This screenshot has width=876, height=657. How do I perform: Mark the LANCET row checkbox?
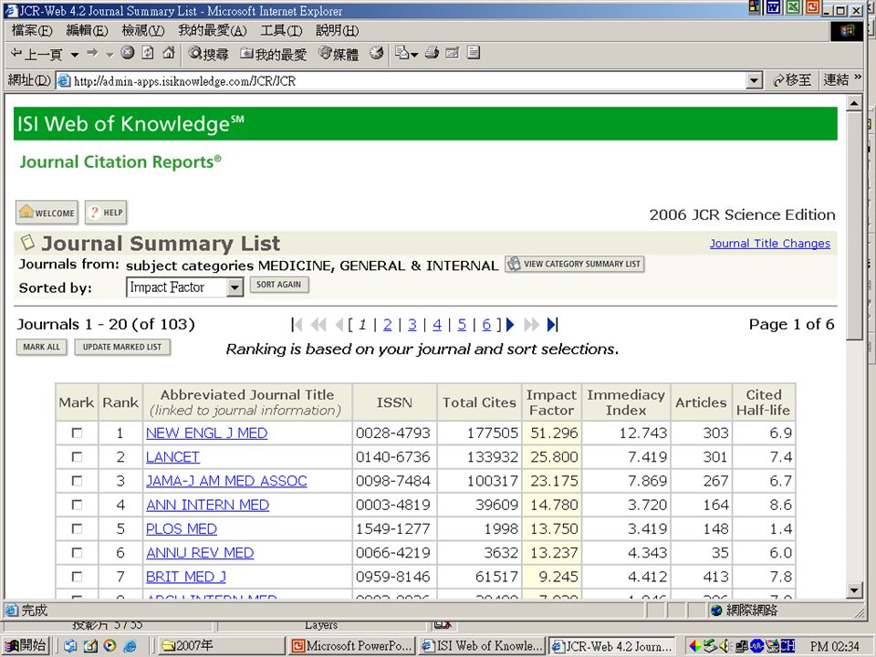click(x=77, y=457)
